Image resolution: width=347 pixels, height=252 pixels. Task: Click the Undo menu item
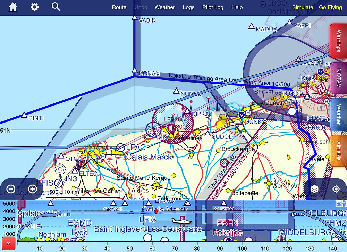141,7
